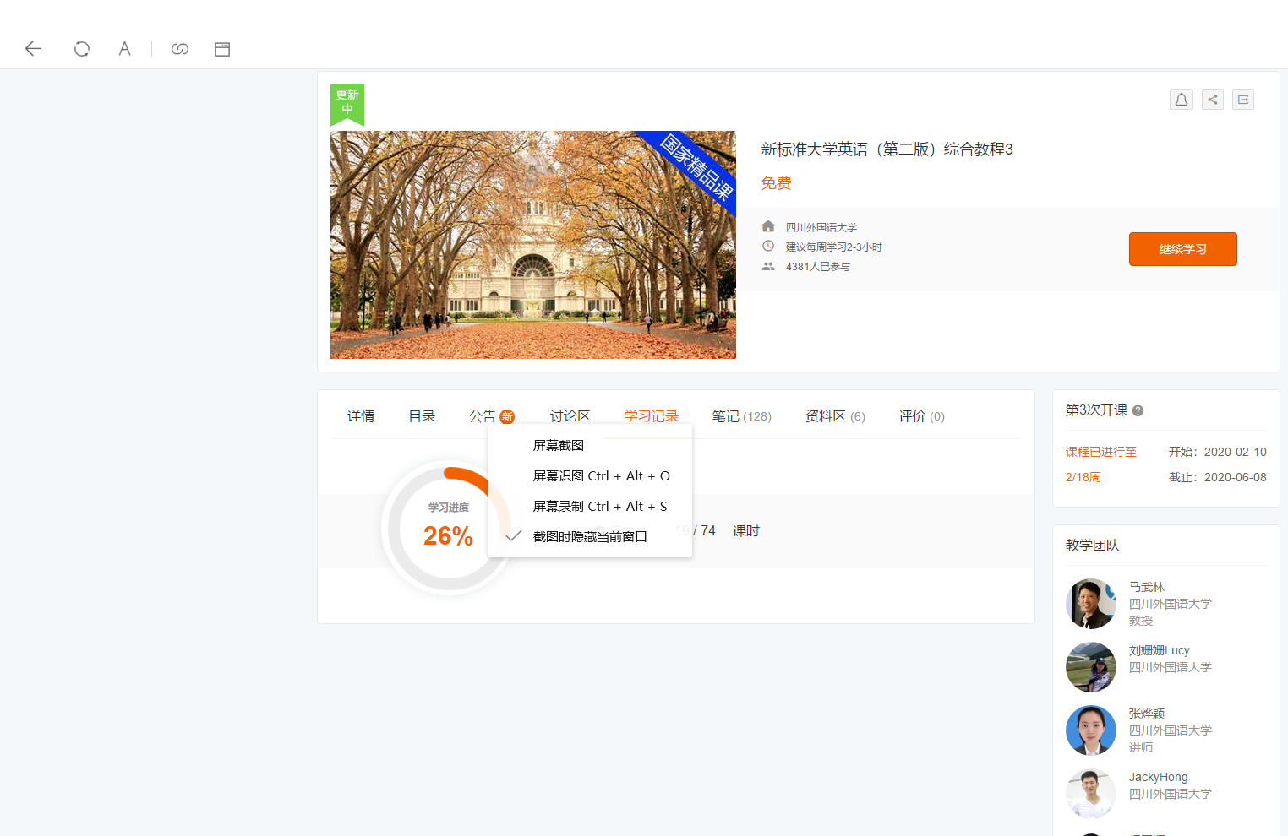Open the course cover image thumbnail
Viewport: 1288px width, 836px height.
533,245
